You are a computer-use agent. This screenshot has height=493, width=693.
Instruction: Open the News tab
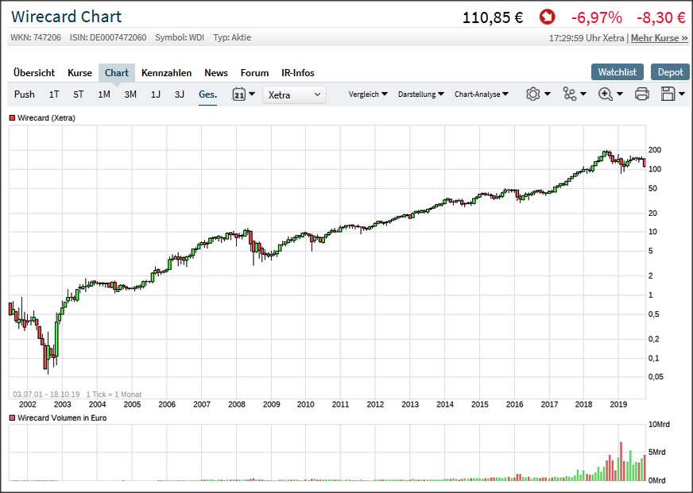(x=216, y=73)
